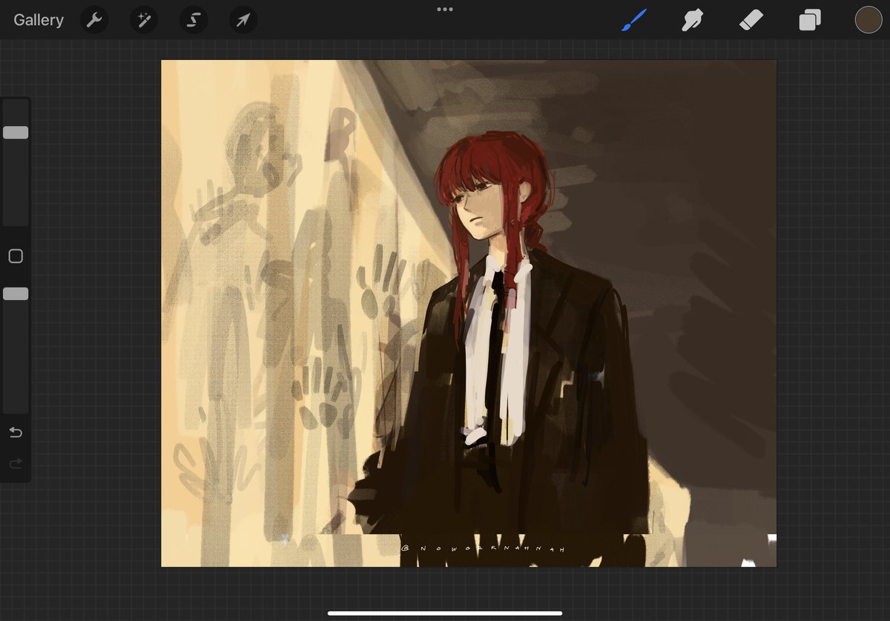Tap the square Modify button on sidebar
Screen dimensions: 890x621
coord(16,256)
